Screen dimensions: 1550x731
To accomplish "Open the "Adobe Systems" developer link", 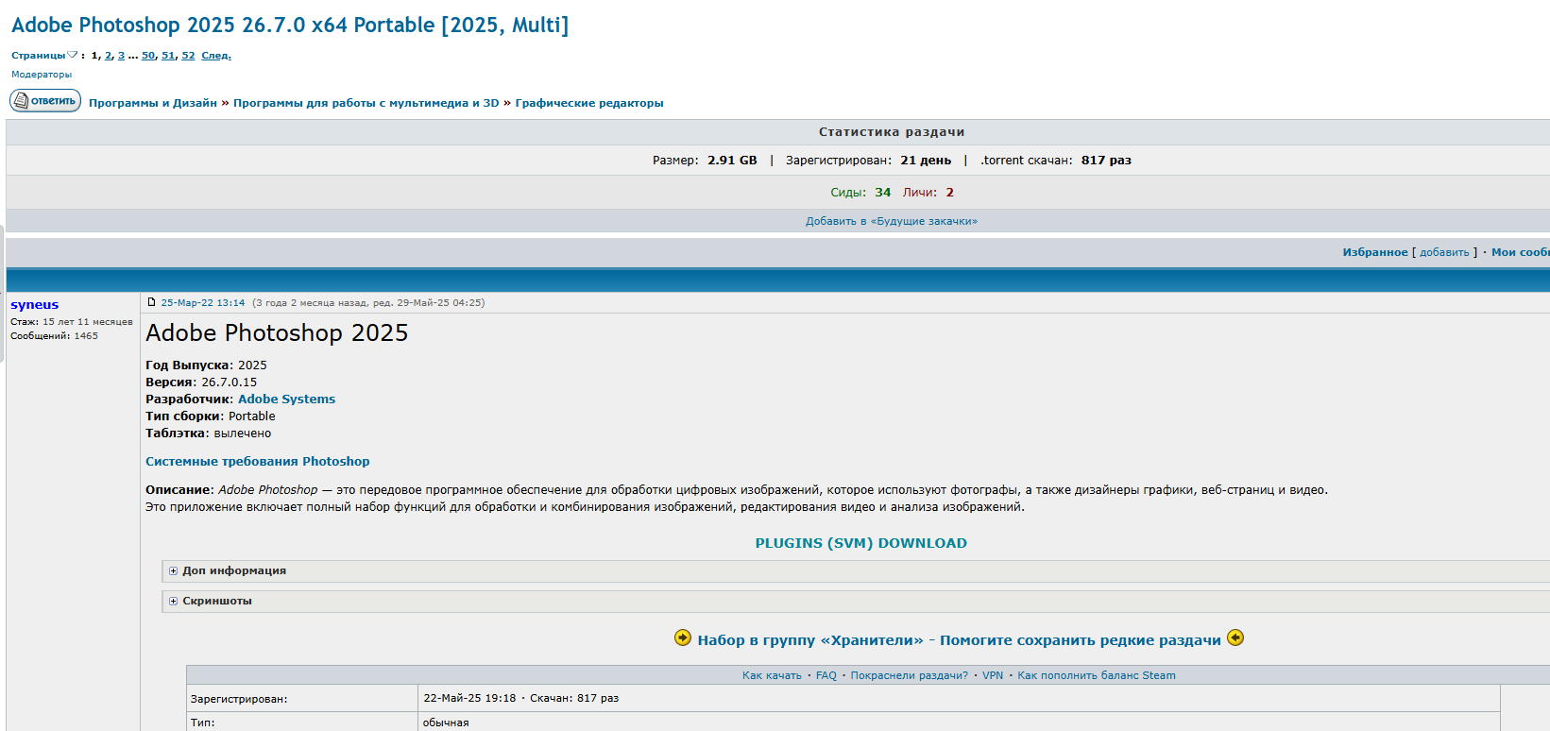I will [x=286, y=399].
